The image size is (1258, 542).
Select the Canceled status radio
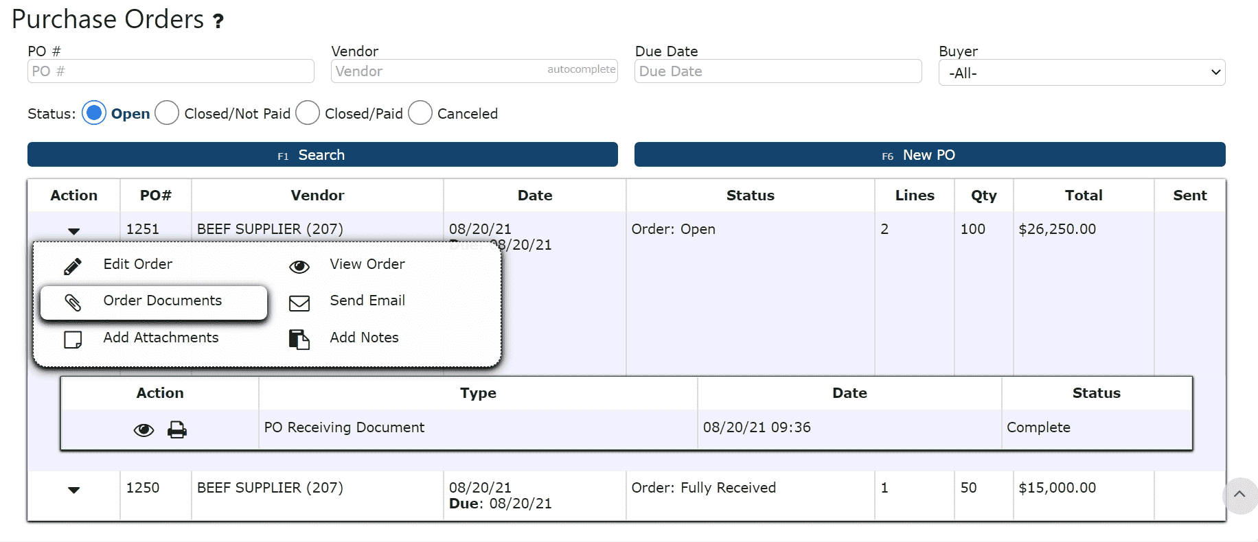(420, 113)
